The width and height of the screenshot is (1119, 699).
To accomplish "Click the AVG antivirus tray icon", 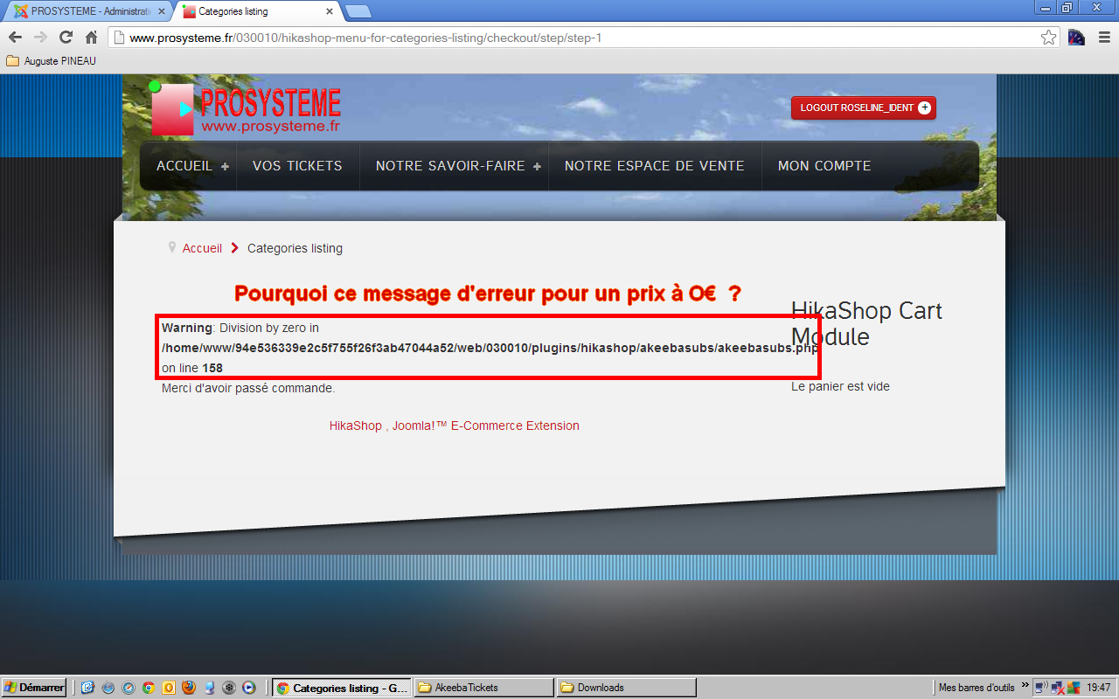I will [x=1074, y=688].
